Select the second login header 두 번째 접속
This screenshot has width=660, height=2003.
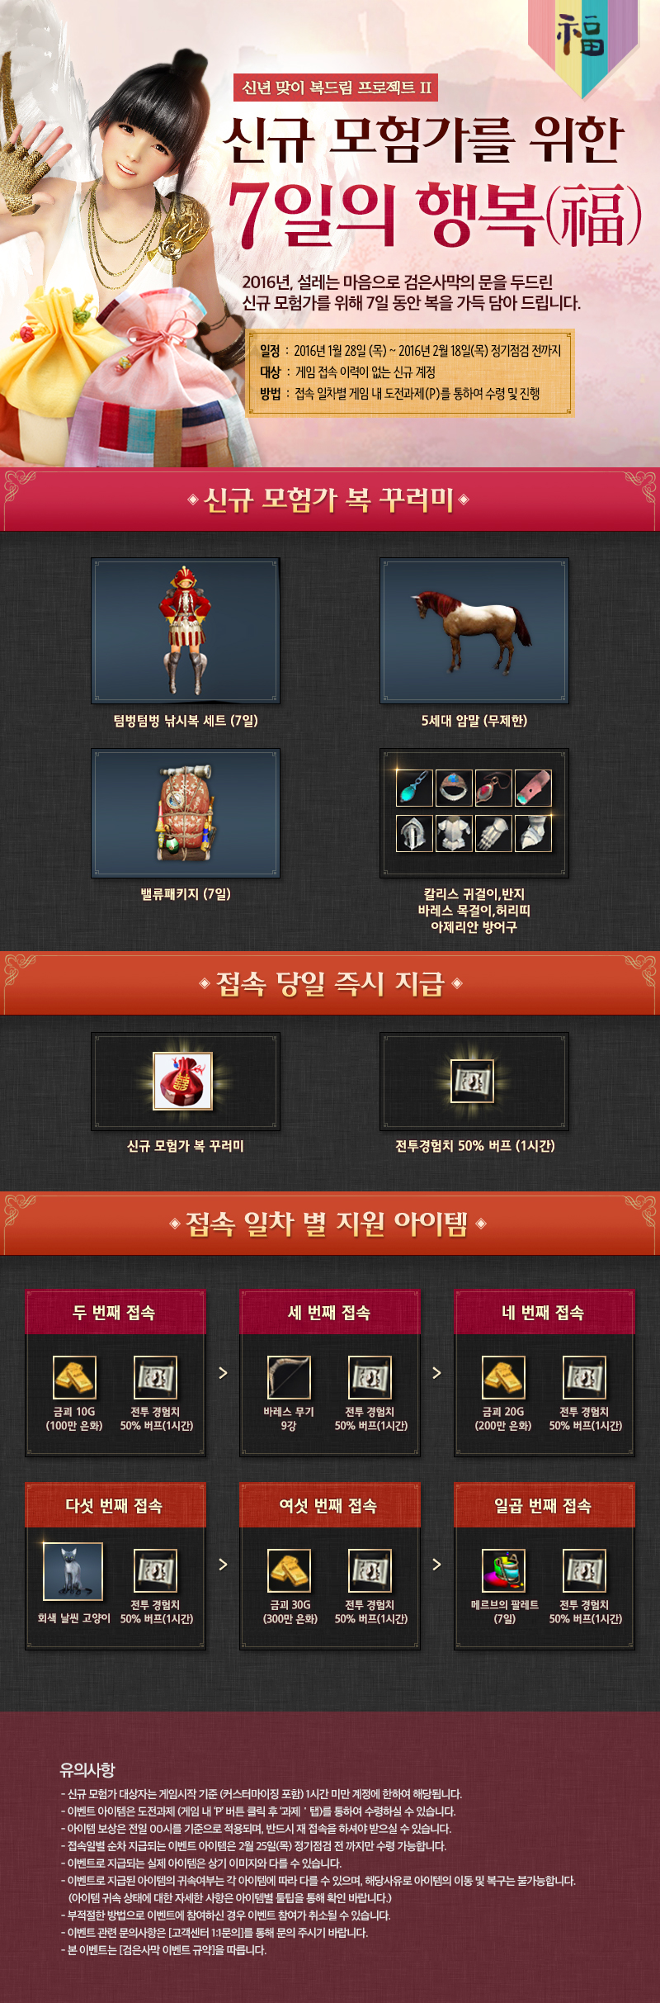[x=115, y=1313]
